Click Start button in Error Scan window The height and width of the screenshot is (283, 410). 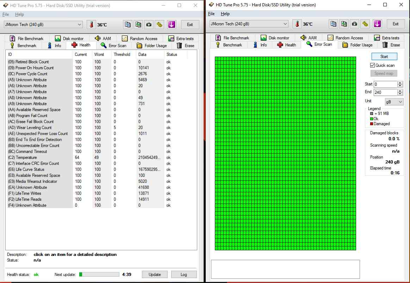[x=384, y=56]
